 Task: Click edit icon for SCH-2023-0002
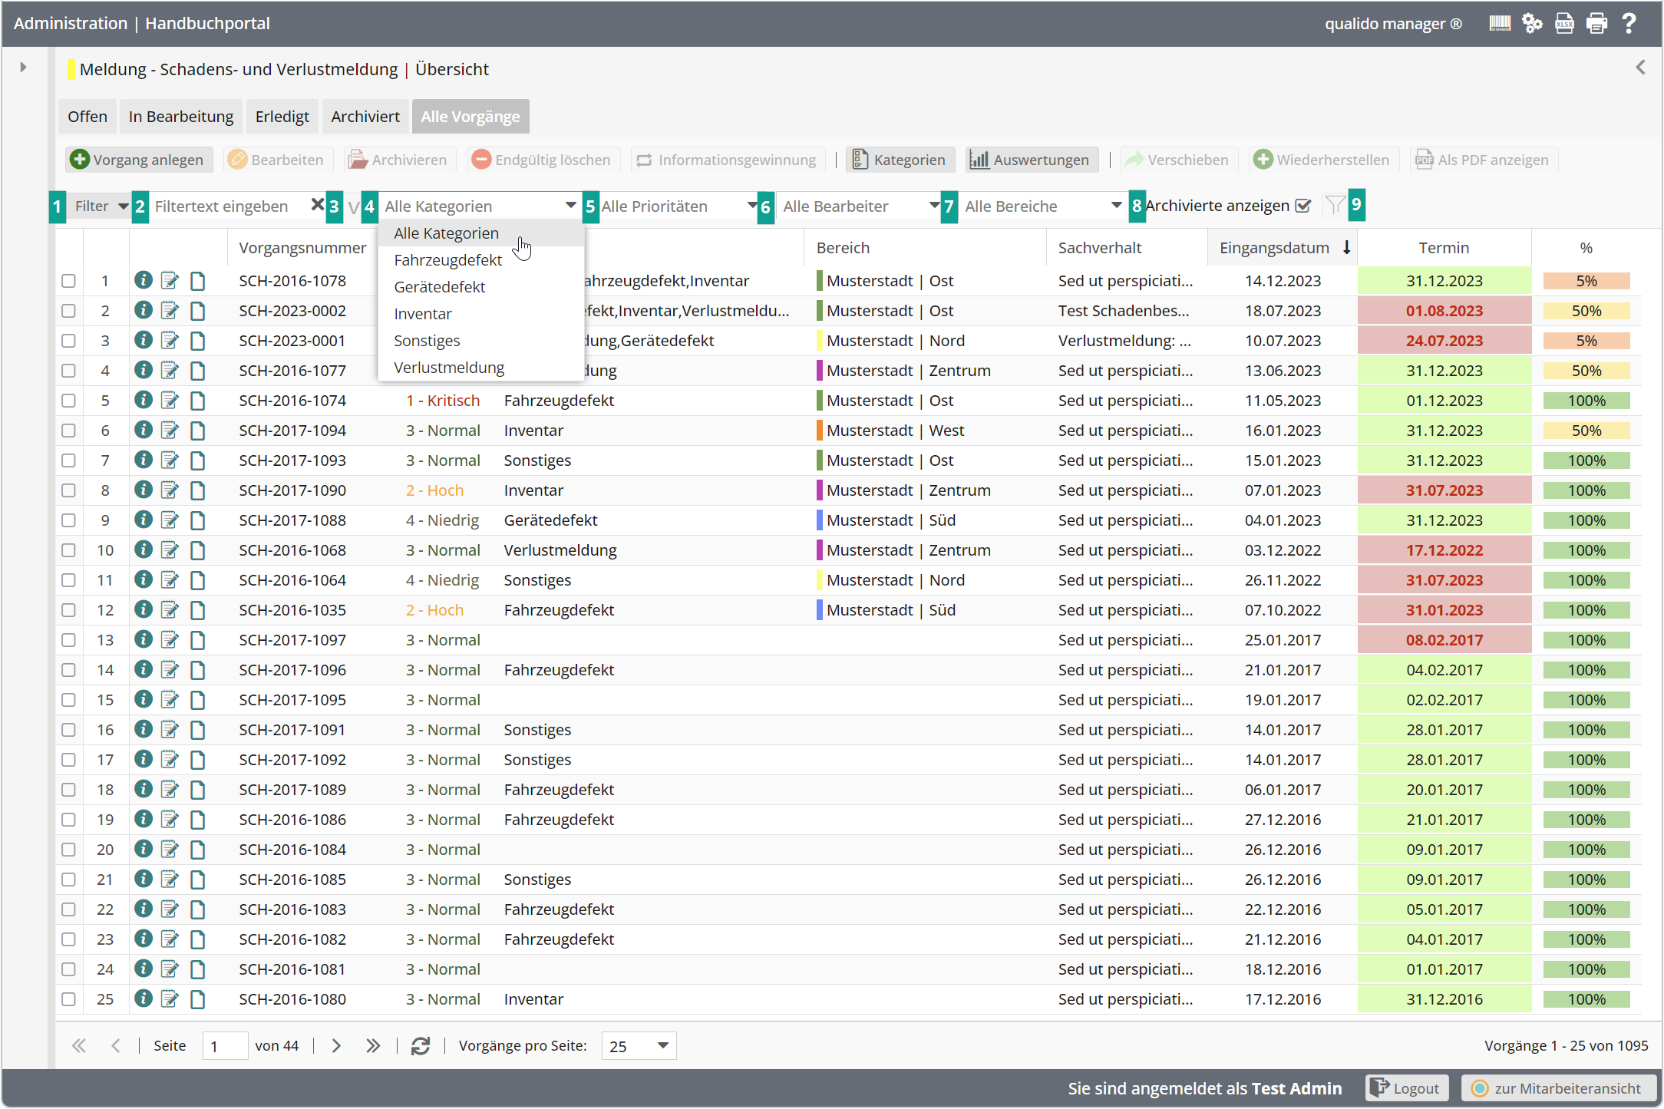click(170, 310)
